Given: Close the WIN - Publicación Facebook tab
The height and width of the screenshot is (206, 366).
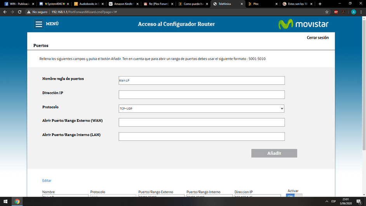Looking at the screenshot, I should 33,4.
